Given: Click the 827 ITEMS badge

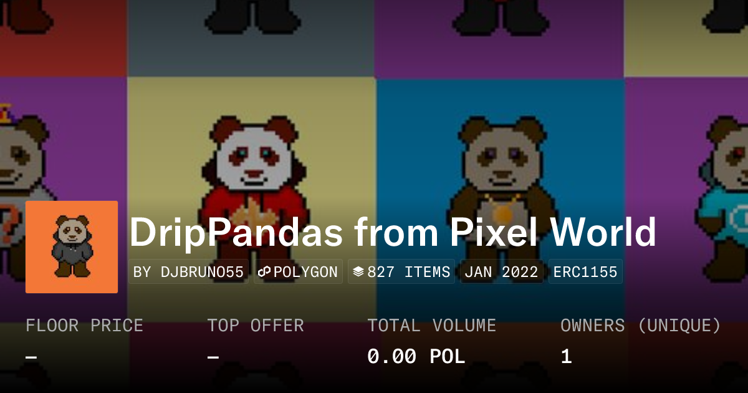Looking at the screenshot, I should [401, 272].
